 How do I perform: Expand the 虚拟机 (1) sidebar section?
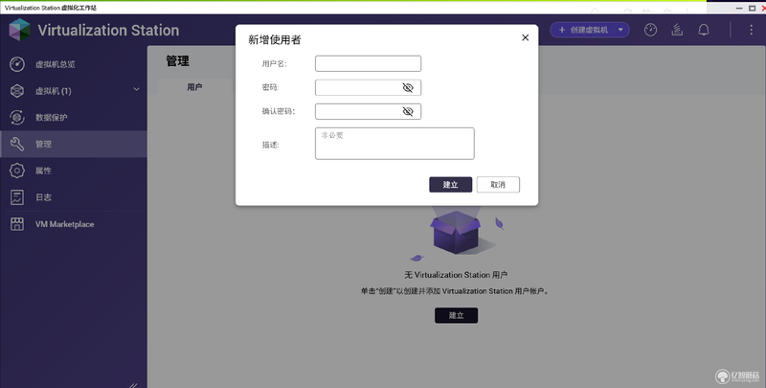(x=136, y=89)
